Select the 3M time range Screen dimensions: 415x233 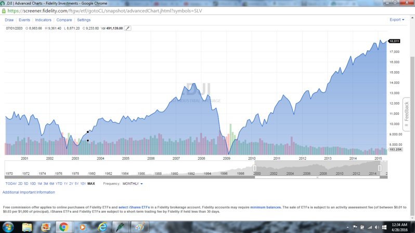[46, 184]
